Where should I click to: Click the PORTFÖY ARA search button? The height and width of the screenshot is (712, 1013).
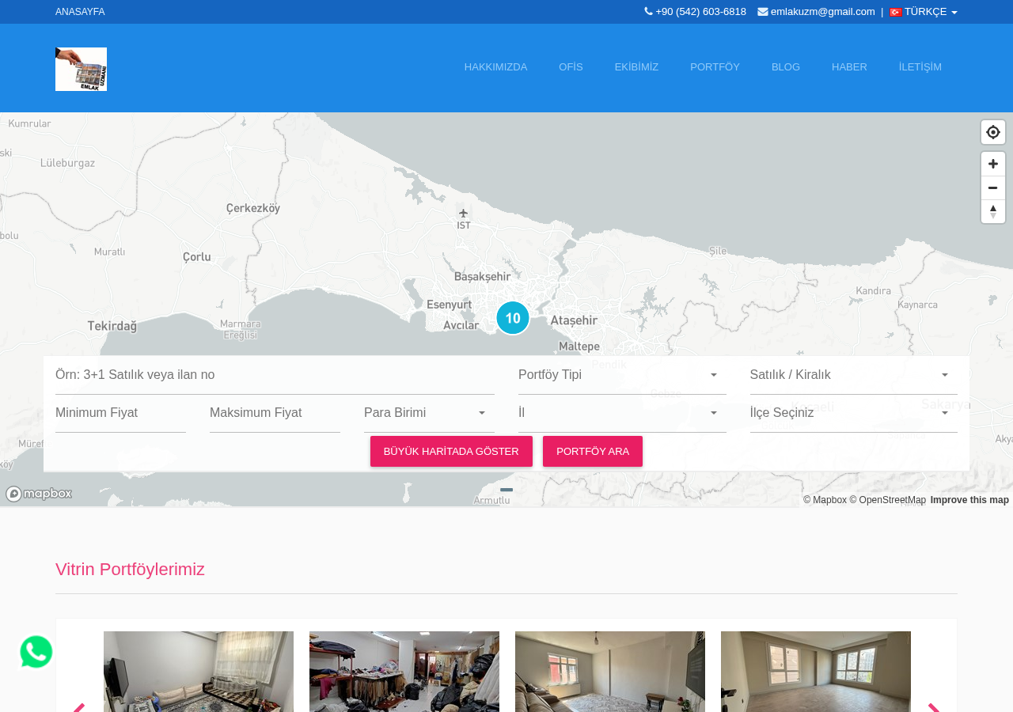click(x=593, y=452)
